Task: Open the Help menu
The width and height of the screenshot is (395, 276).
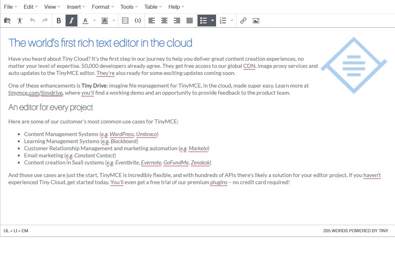Action: [x=176, y=7]
